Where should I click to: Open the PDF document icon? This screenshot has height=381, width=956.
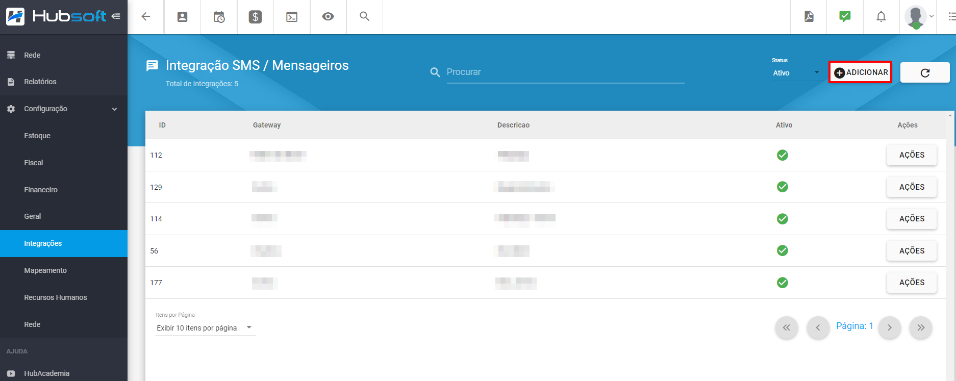coord(809,17)
